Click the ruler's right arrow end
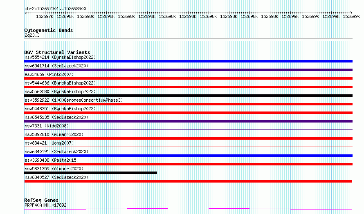The height and width of the screenshot is (214, 364). (351, 13)
